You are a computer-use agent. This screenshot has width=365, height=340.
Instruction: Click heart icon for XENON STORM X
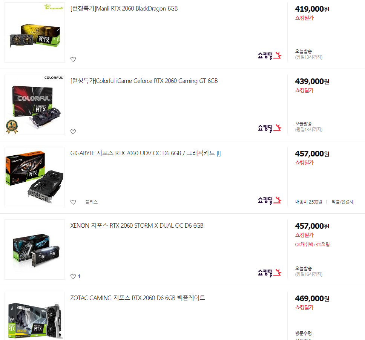click(x=73, y=276)
